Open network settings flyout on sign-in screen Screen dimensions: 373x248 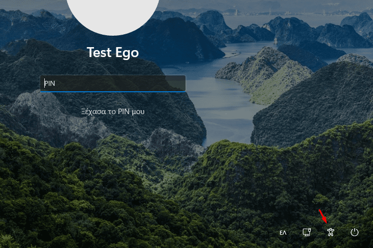pyautogui.click(x=307, y=232)
